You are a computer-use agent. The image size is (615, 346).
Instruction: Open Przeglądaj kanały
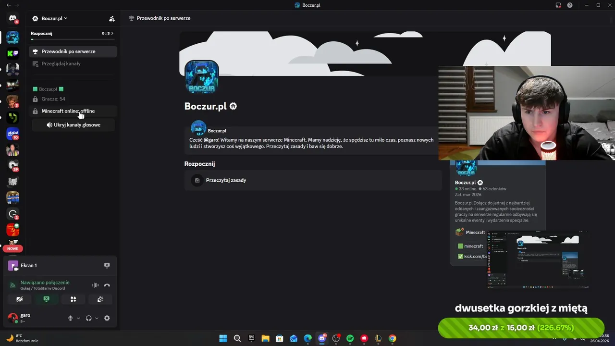[x=73, y=63]
